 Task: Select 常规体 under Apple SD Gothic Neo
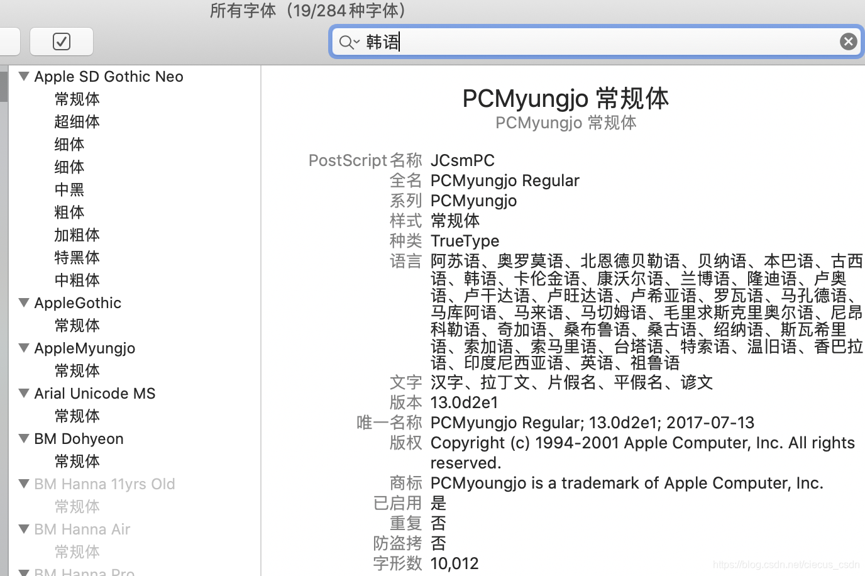(x=77, y=99)
